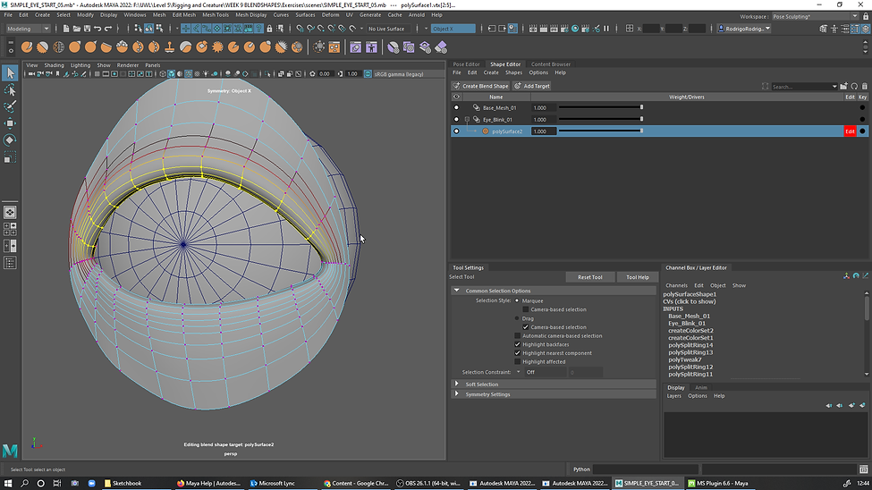Viewport: 872px width, 490px height.
Task: Enable Automatic camera-based selection
Action: [517, 336]
